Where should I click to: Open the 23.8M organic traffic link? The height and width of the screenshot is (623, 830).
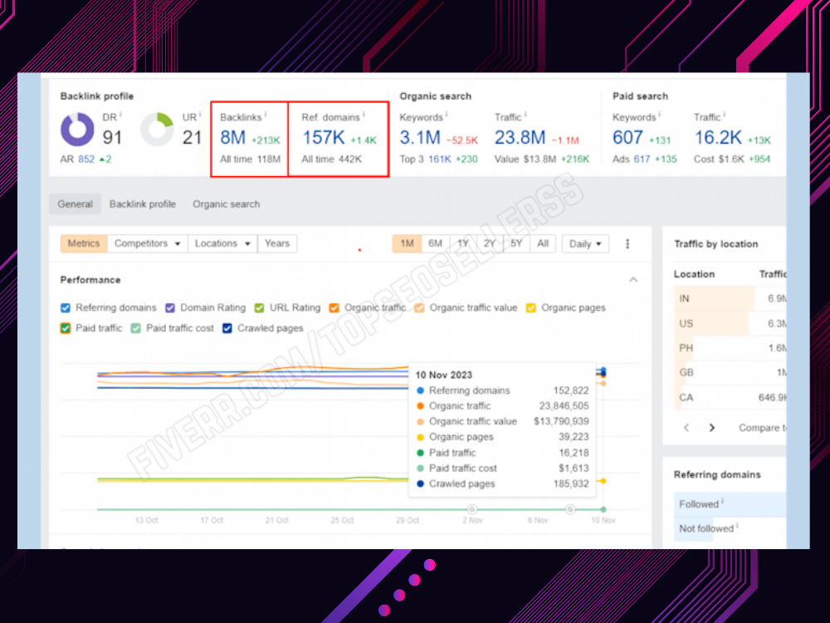tap(520, 138)
